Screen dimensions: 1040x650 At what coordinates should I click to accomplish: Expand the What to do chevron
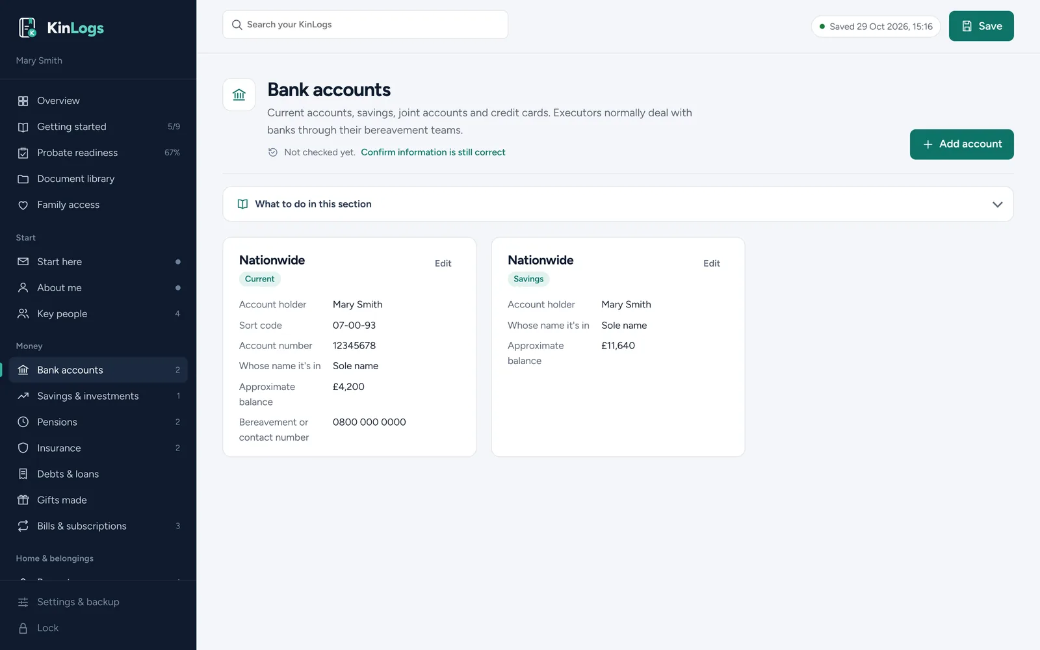click(x=997, y=204)
